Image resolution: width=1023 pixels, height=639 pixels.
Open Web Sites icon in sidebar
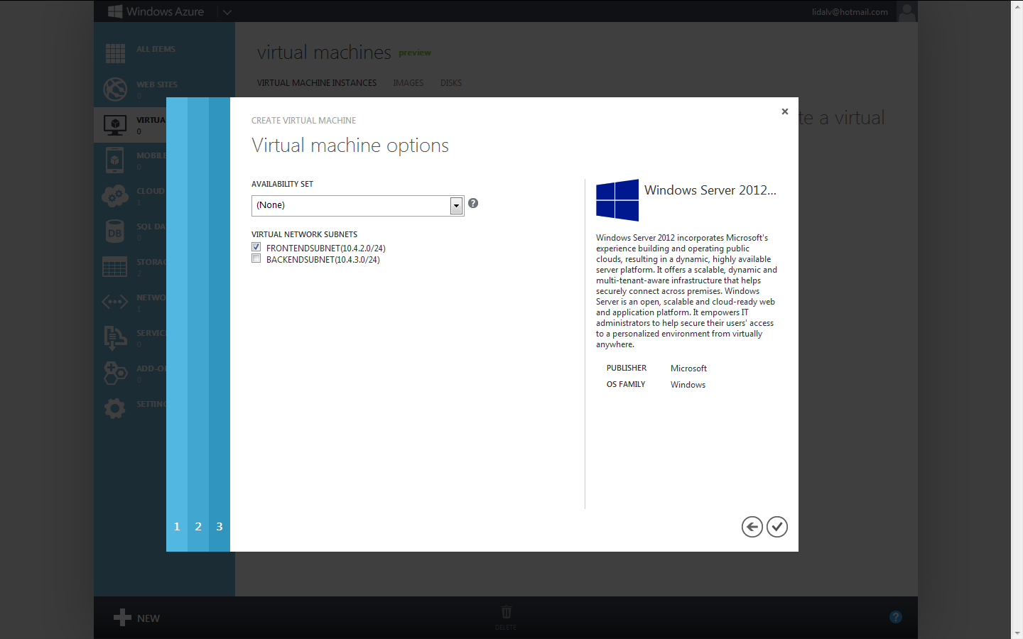tap(115, 89)
